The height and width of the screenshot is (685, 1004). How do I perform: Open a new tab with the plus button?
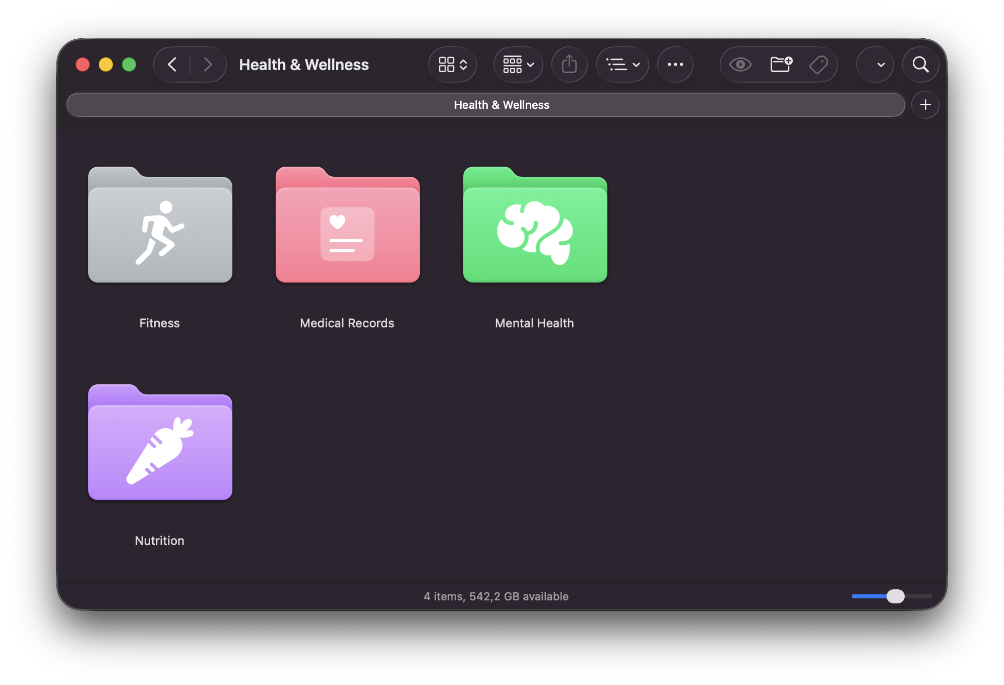click(x=925, y=105)
